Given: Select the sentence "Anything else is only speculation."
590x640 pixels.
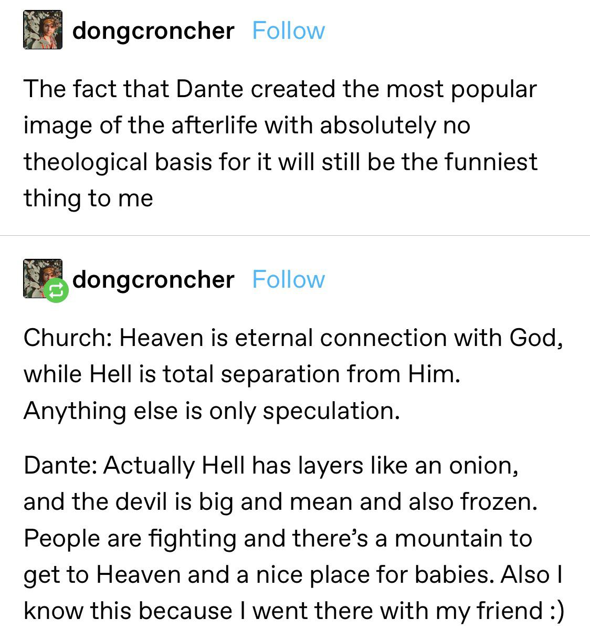Looking at the screenshot, I should pos(212,411).
